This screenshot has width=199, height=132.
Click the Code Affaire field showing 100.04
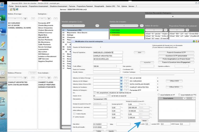tap(105, 66)
